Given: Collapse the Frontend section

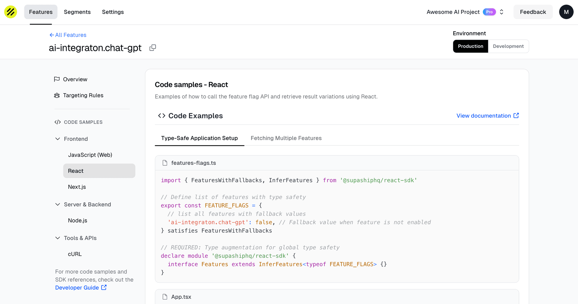Looking at the screenshot, I should coord(57,139).
